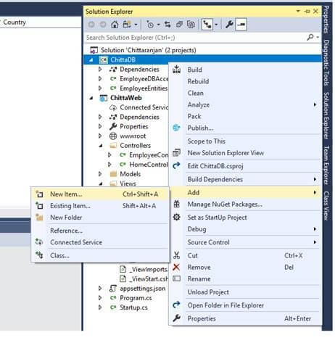Open the Pending Changes Filter dropdown arrow
Image resolution: width=335 pixels, height=343 pixels.
[x=159, y=25]
